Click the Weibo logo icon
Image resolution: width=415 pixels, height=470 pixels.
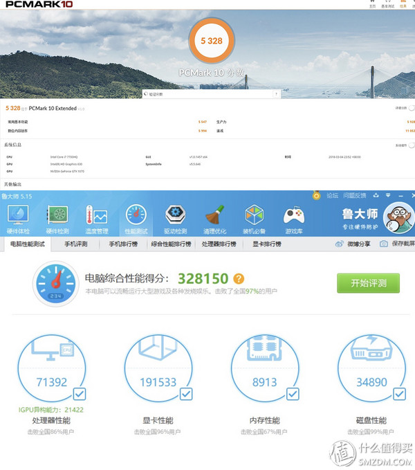pos(339,244)
